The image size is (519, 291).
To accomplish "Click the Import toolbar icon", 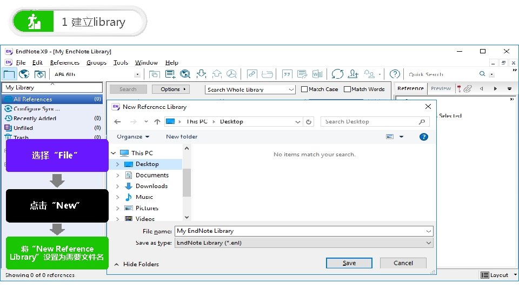I will (201, 74).
